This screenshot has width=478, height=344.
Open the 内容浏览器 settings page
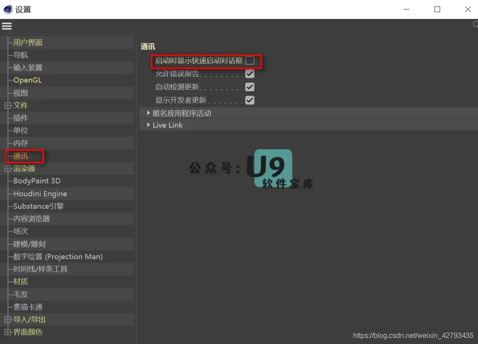pos(33,218)
